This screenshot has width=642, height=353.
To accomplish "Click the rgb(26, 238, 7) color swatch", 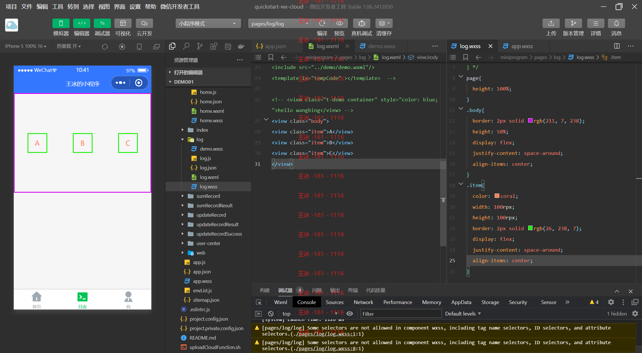I will tap(530, 228).
